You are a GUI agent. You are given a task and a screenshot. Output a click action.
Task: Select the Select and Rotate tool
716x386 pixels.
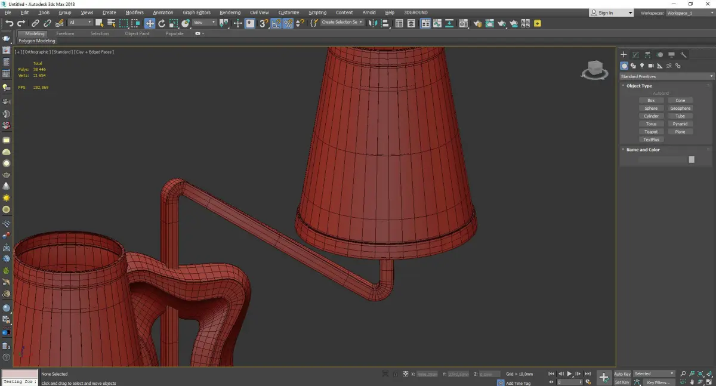tap(162, 23)
